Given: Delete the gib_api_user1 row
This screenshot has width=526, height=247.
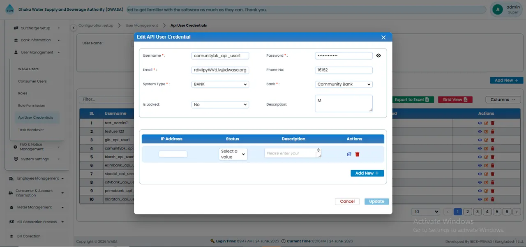Looking at the screenshot, I should pos(493,140).
